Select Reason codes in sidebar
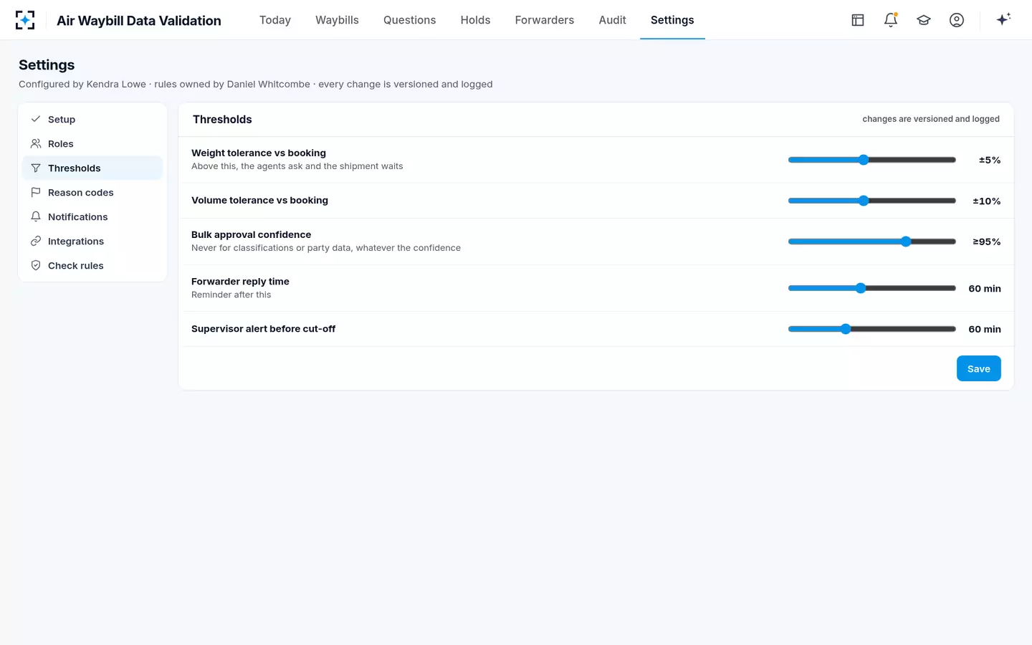 click(92, 192)
